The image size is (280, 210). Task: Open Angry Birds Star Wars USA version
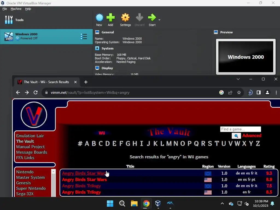84,179
